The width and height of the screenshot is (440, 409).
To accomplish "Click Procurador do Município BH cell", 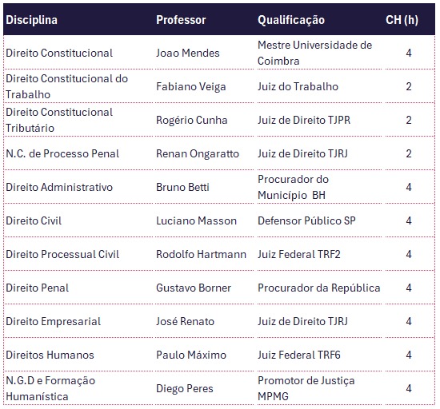I will coord(318,187).
